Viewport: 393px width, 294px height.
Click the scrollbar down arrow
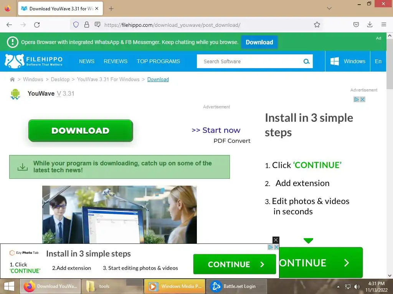click(390, 276)
